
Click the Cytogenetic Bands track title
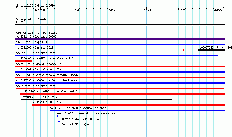coord(31,19)
